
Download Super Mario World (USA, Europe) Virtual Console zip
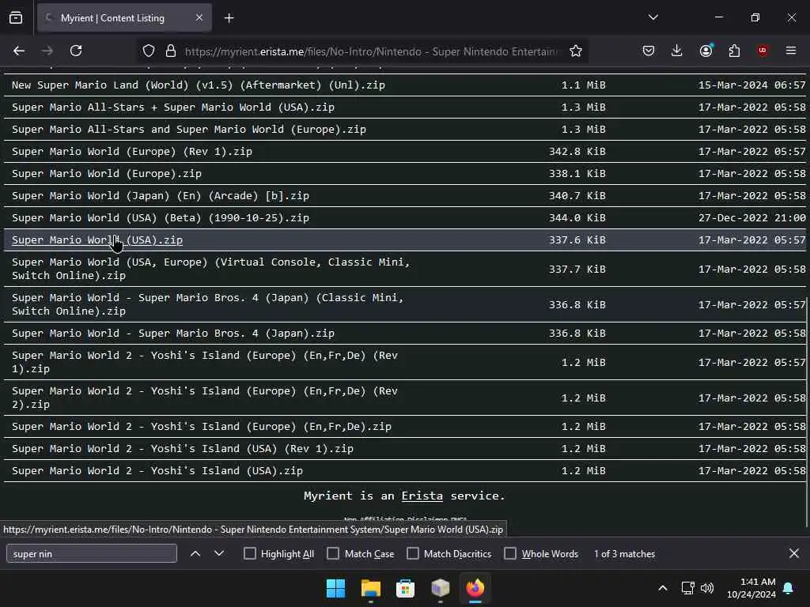210,269
